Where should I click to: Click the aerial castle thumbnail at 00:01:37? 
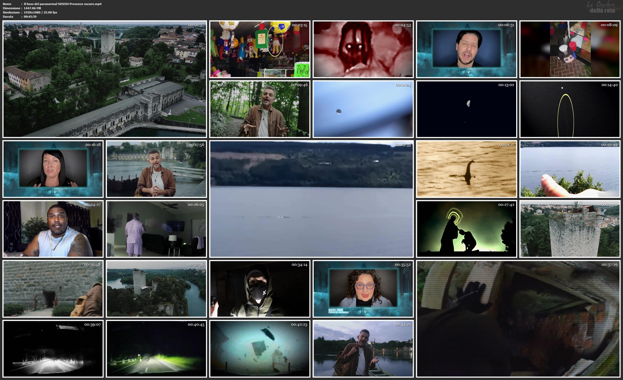(104, 79)
